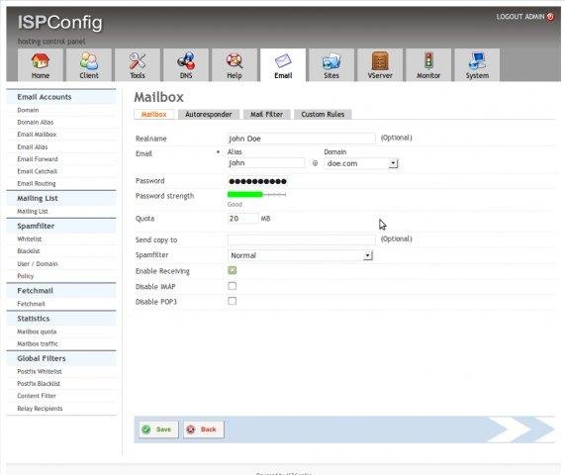Screen dimensions: 565x475
Task: Click LOGOUT ADMIN link
Action: (x=520, y=17)
